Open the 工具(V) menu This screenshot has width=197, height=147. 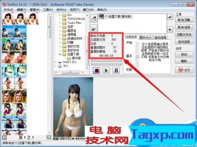coord(48,10)
